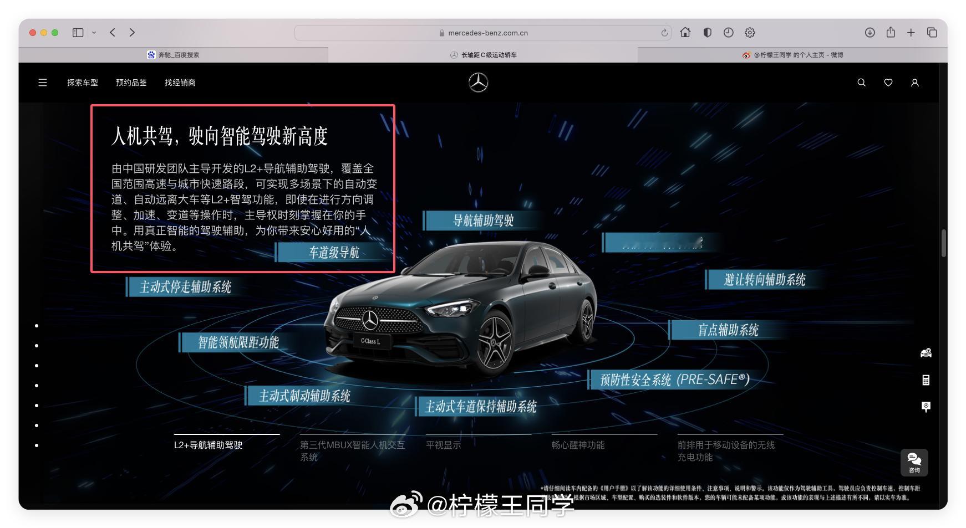
Task: Click the mercedes-benz.com.cn address bar
Action: click(x=483, y=33)
